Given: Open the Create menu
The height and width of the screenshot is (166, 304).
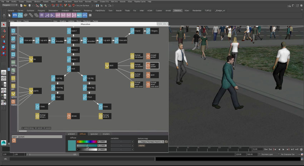Looking at the screenshot, I should pos(21,1).
